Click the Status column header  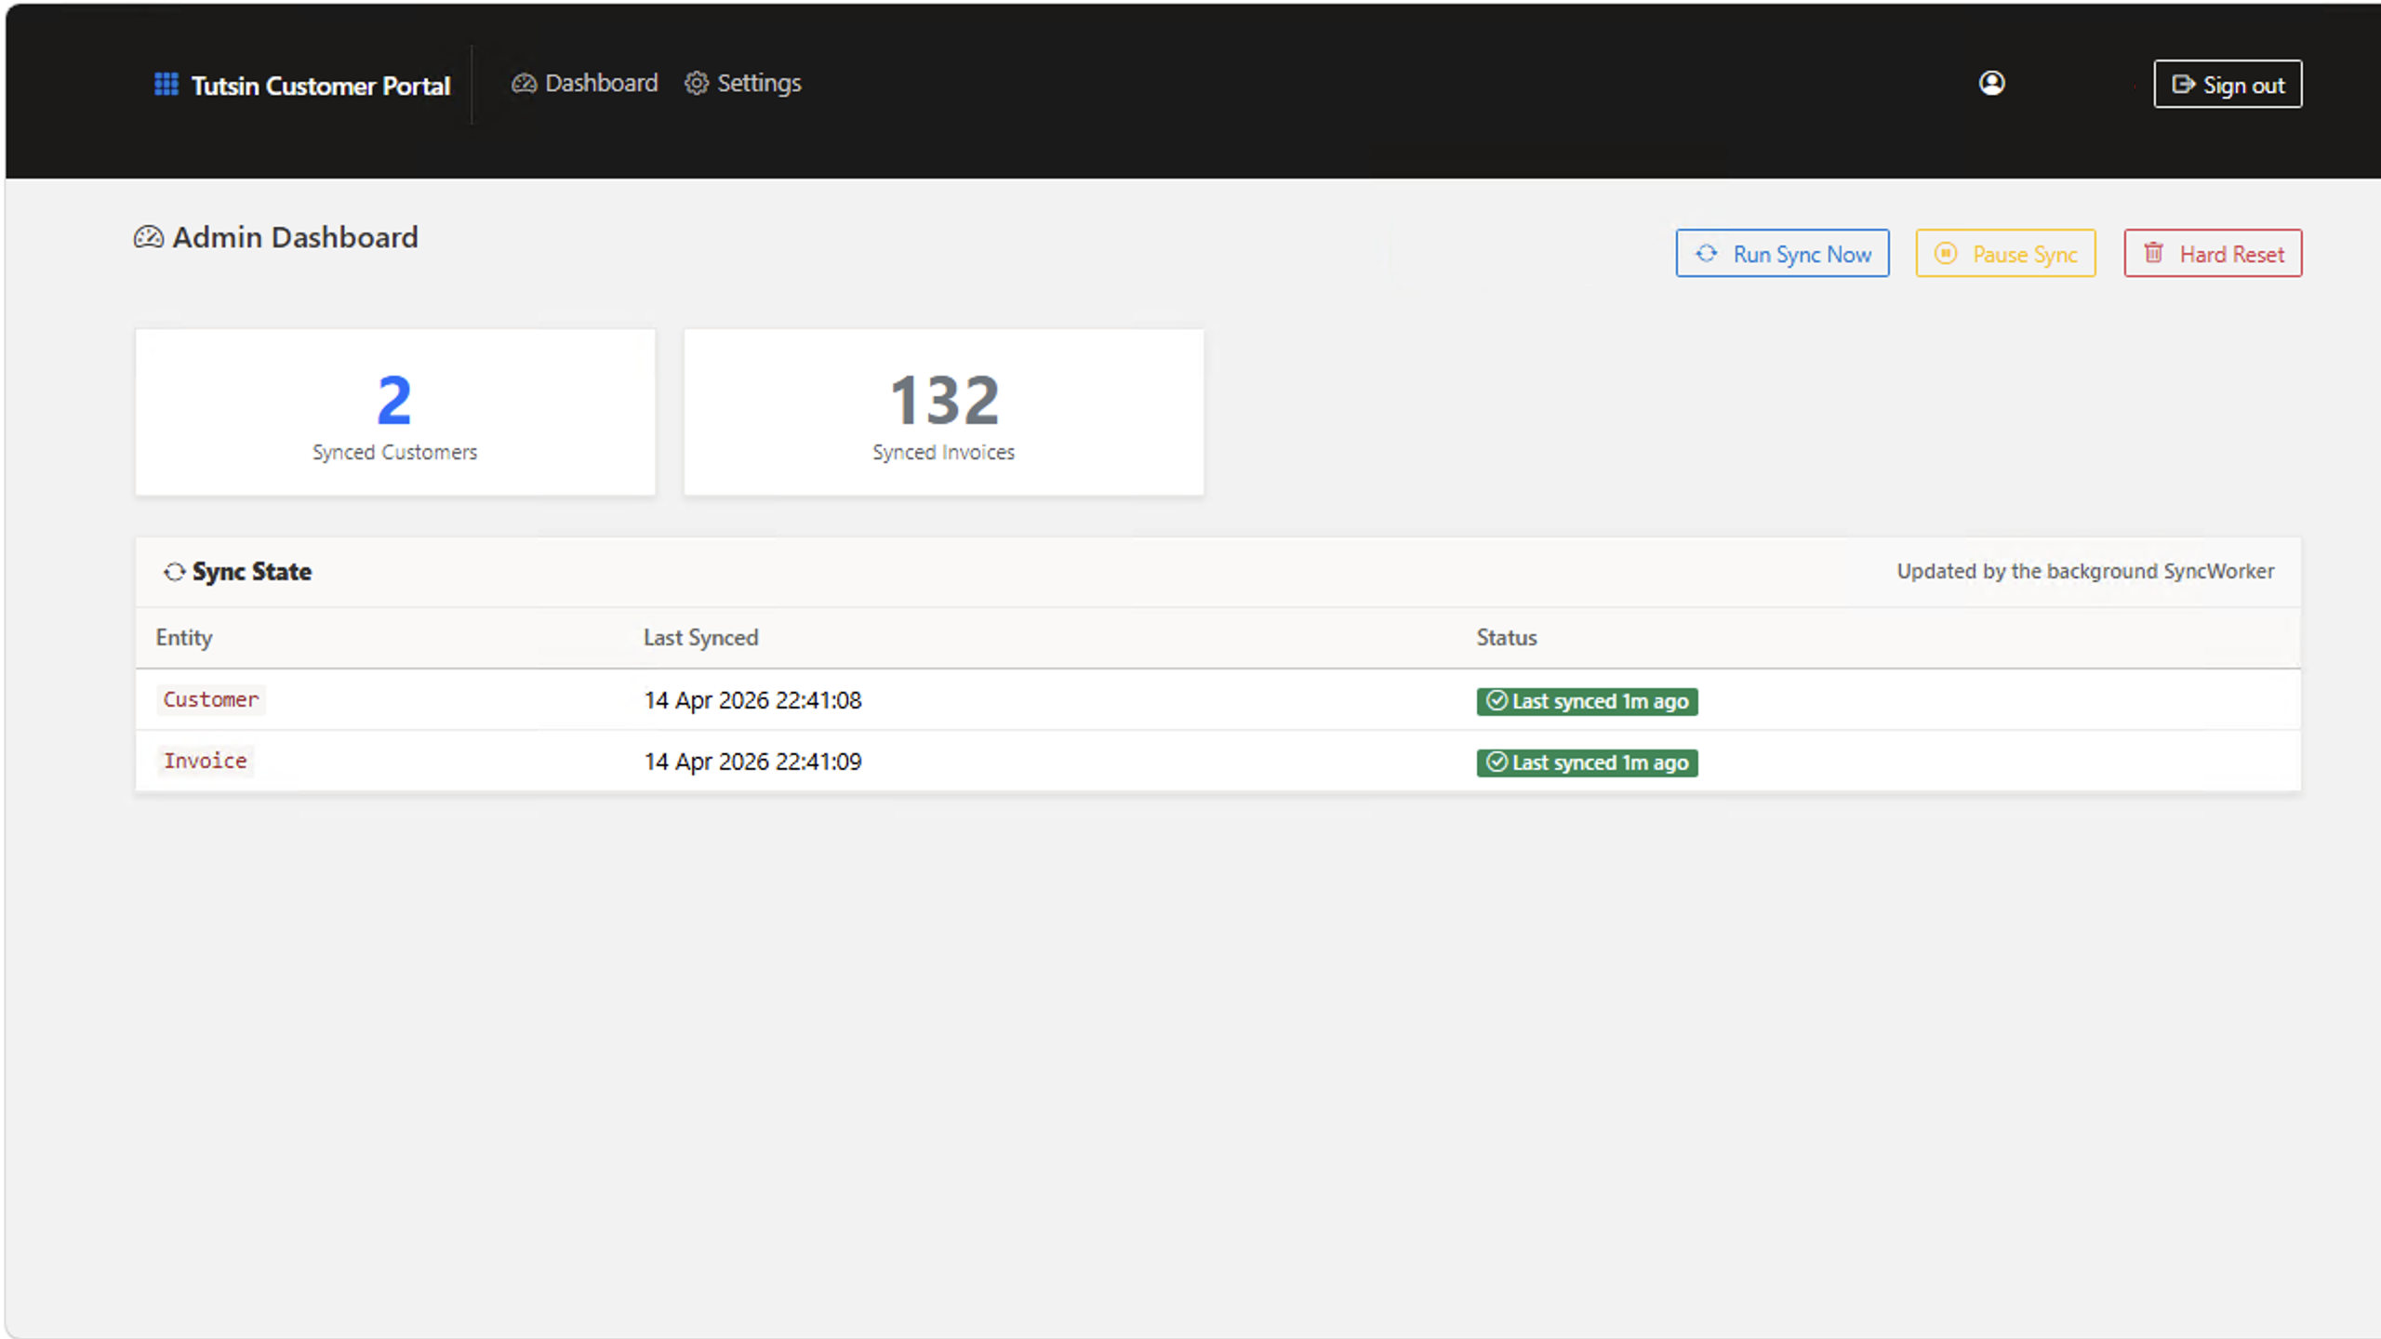click(x=1507, y=638)
